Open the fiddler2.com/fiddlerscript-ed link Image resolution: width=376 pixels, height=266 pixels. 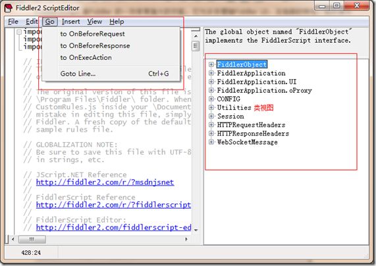tap(113, 227)
